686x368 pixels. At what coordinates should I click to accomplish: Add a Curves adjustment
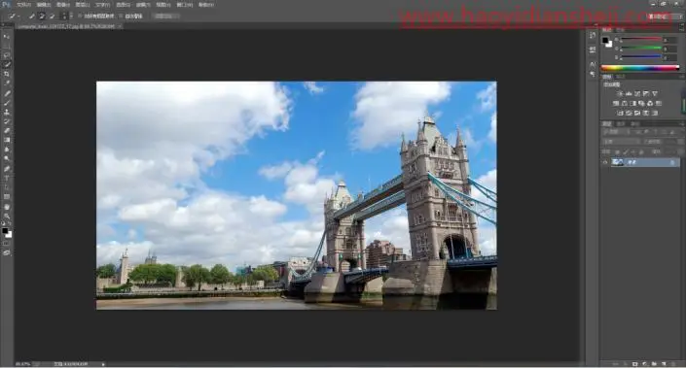coord(637,93)
